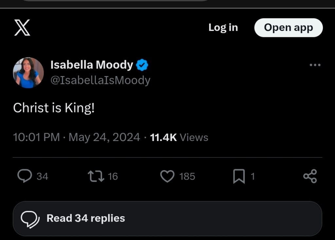Click the Log in link
This screenshot has height=240, width=335.
pos(223,28)
